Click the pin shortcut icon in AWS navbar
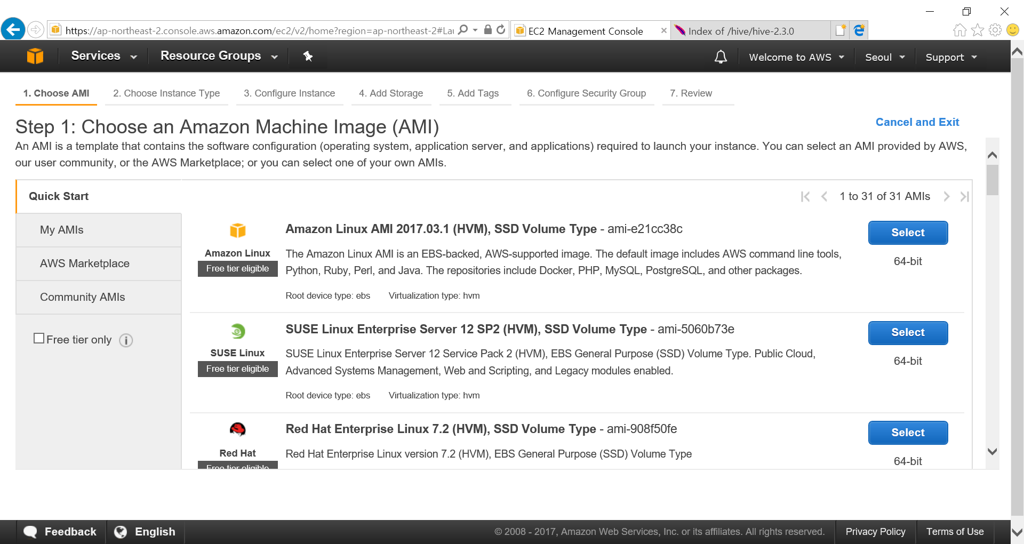 point(308,56)
